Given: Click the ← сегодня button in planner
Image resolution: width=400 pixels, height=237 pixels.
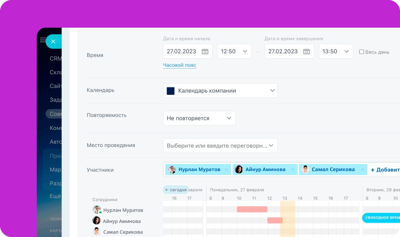Looking at the screenshot, I should click(x=176, y=190).
